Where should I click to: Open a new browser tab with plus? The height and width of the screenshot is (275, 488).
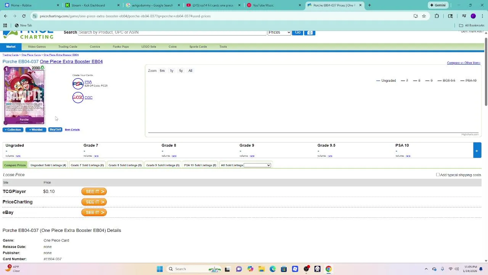click(x=369, y=5)
